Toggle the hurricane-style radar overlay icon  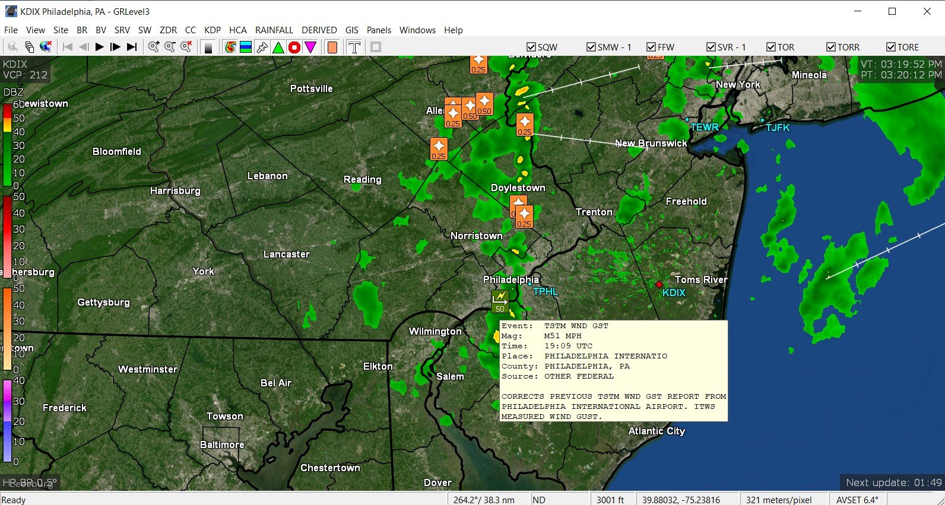[230, 47]
